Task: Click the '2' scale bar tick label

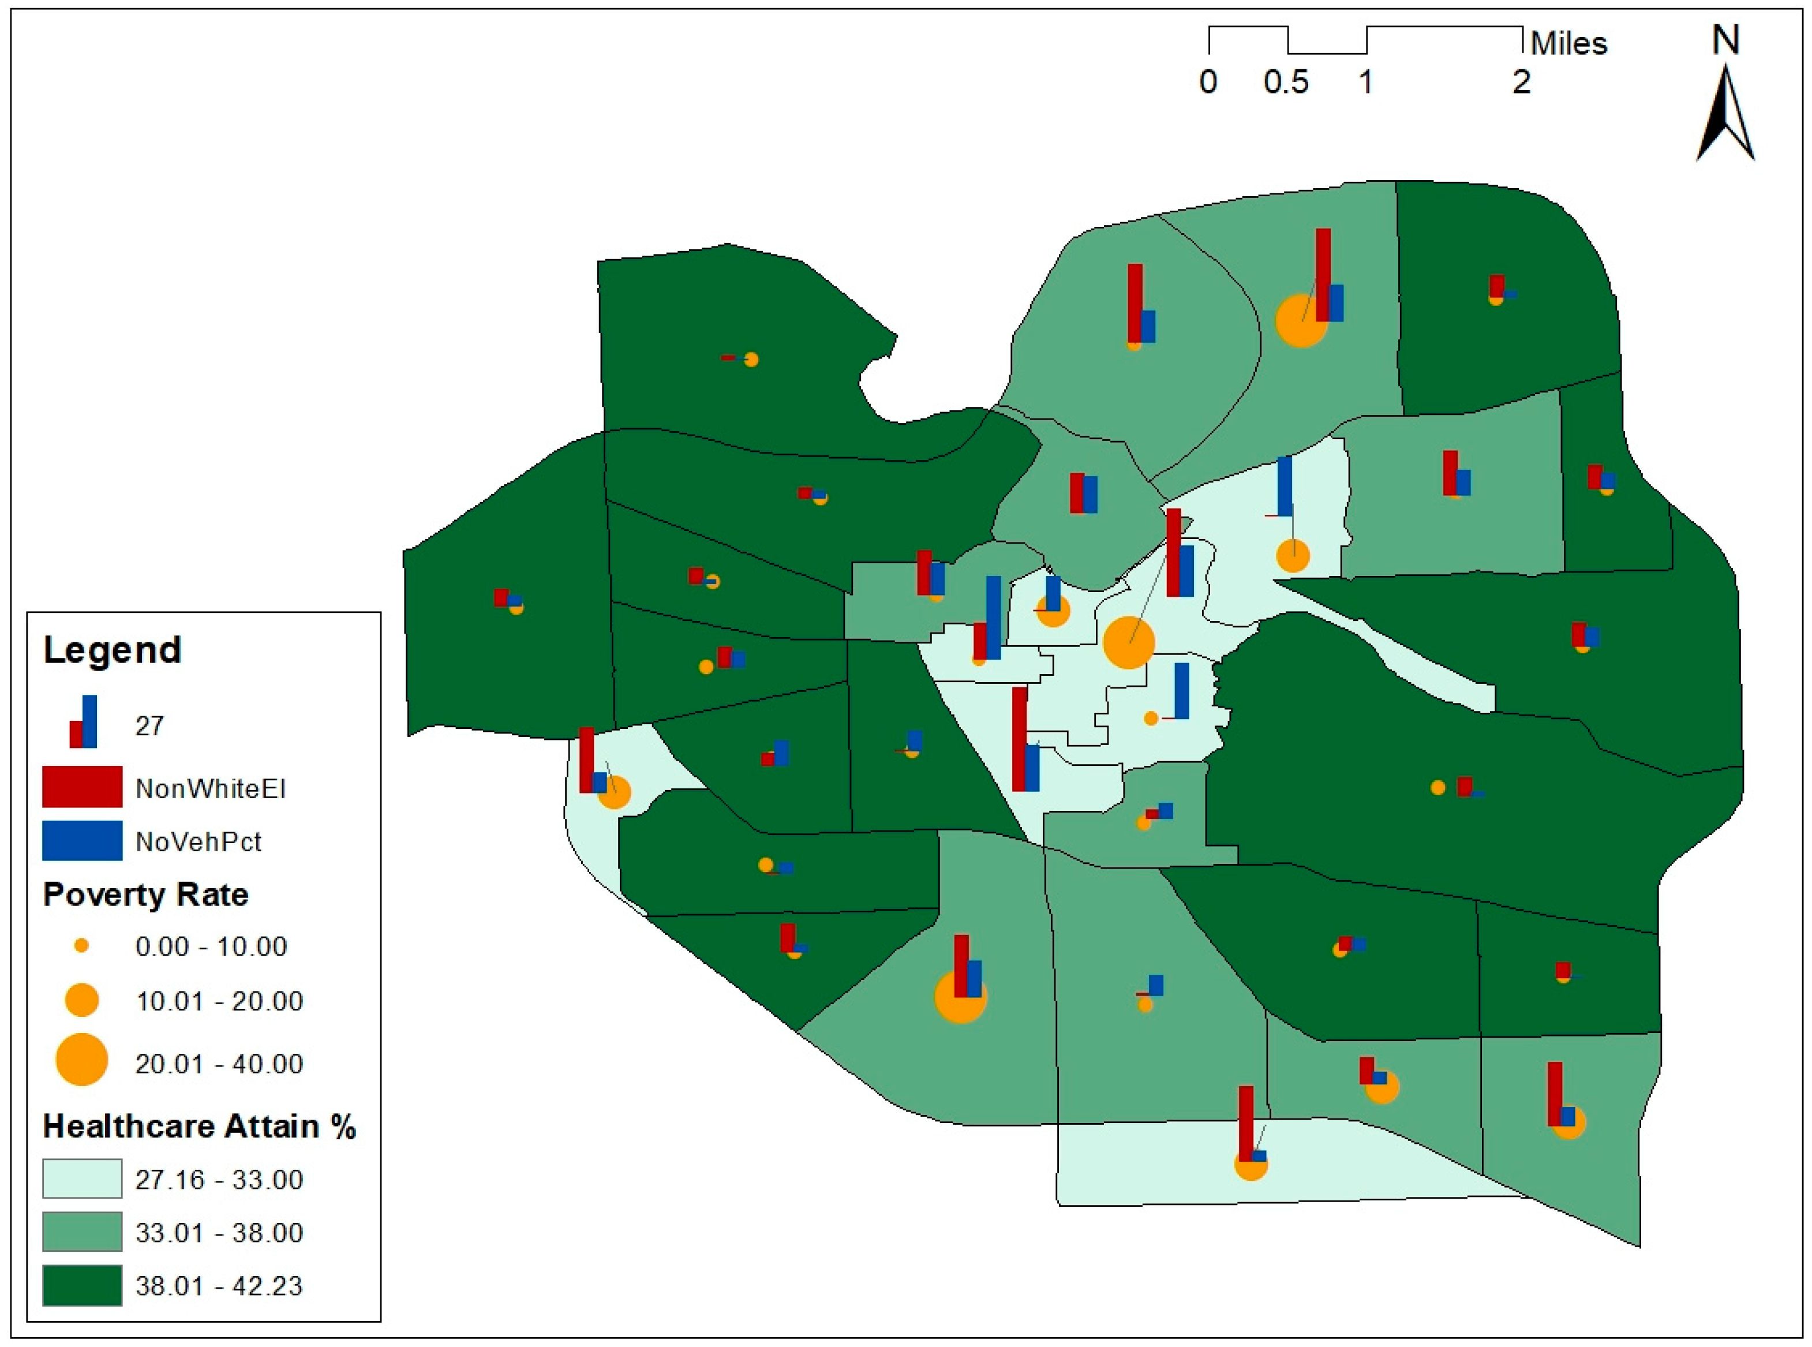Action: (1522, 83)
